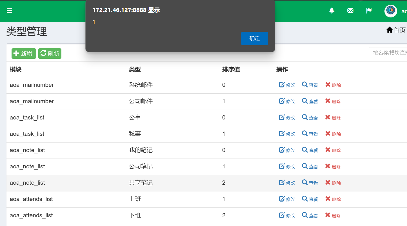Edit (修改) the 下班 row

click(x=287, y=215)
